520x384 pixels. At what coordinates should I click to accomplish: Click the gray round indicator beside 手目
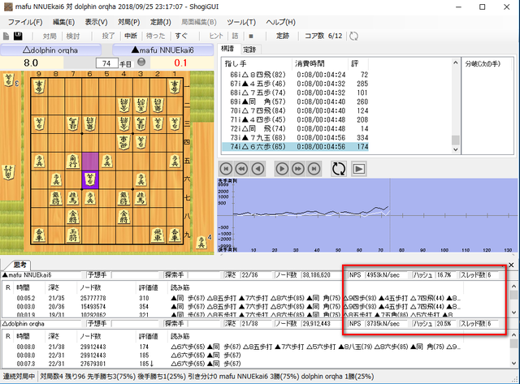[x=141, y=62]
